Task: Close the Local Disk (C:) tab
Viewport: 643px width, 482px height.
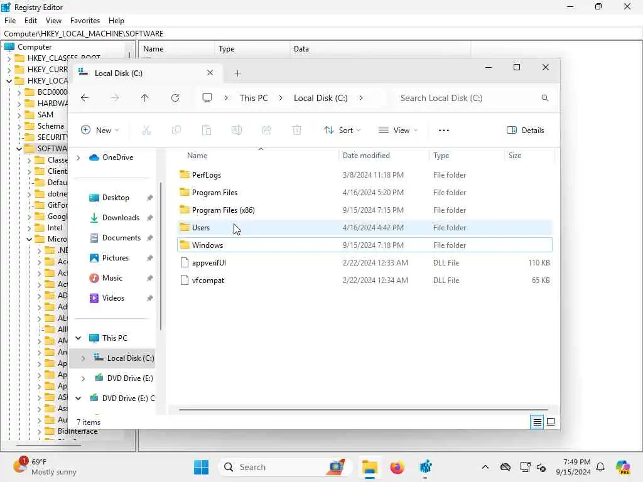Action: pos(210,73)
